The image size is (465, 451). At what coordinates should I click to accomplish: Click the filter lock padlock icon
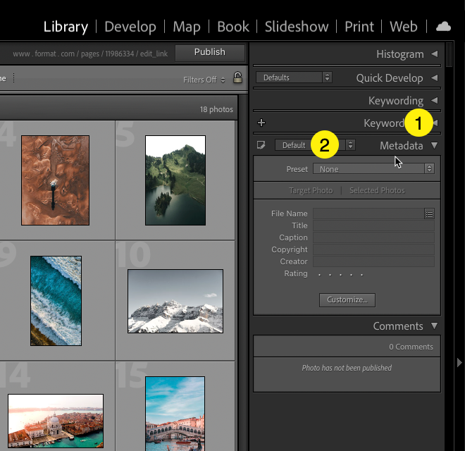[237, 79]
